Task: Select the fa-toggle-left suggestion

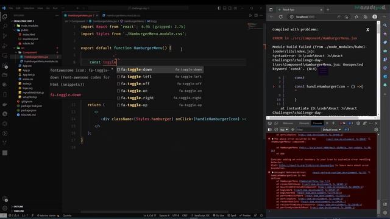Action: [x=160, y=77]
